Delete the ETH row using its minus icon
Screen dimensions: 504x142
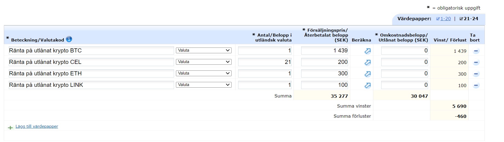pyautogui.click(x=476, y=74)
